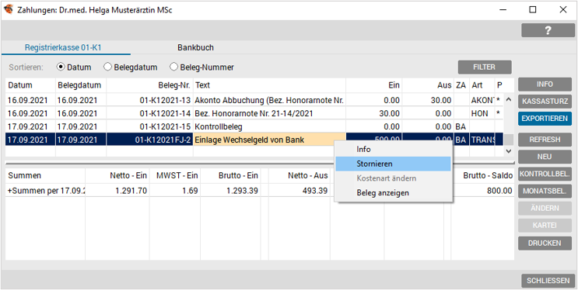Close window via SCHLIESSEN
578x290 pixels.
pos(548,281)
